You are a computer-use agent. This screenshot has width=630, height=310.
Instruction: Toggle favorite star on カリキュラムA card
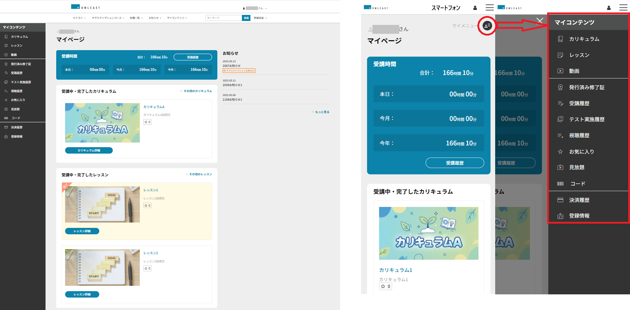[x=148, y=122]
